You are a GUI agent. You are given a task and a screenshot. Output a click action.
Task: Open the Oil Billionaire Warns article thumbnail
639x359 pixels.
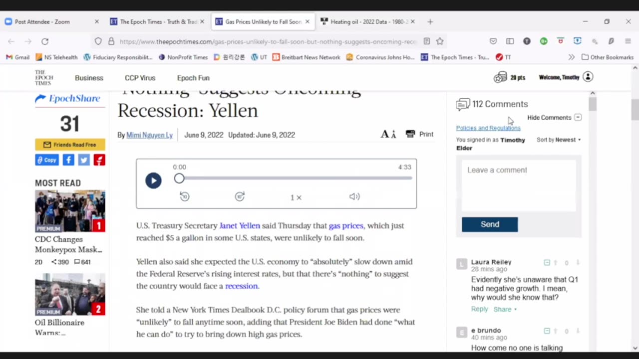tap(70, 295)
